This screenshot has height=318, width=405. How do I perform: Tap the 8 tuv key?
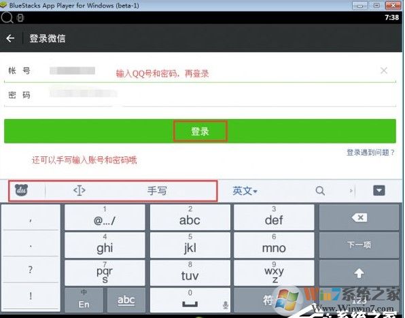coord(190,272)
